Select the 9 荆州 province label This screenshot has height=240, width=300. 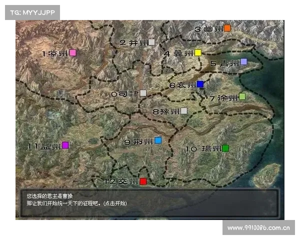138,142
